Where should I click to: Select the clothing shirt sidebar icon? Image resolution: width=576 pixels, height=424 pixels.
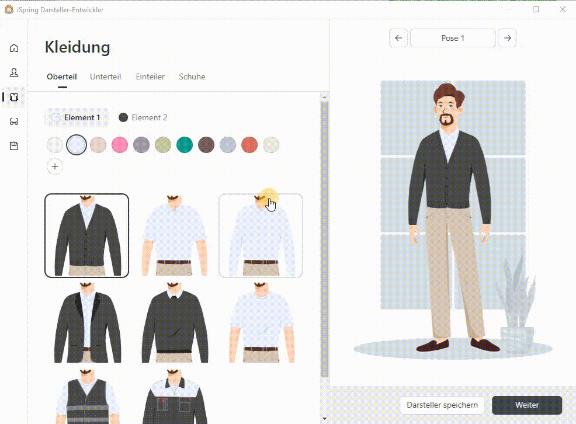(14, 97)
